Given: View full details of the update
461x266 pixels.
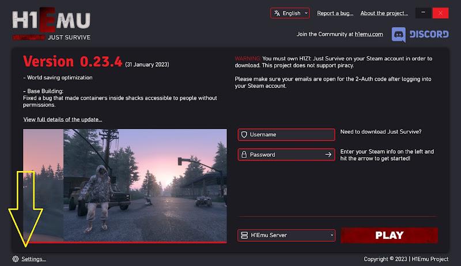Looking at the screenshot, I should pos(63,120).
